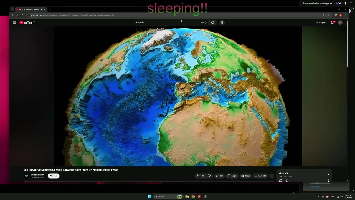This screenshot has width=355, height=200.
Task: Open the startalk playlist options menu
Action: tap(328, 181)
